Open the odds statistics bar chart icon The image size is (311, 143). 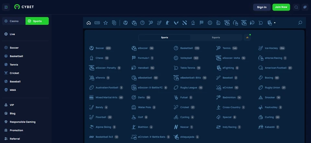click(247, 38)
